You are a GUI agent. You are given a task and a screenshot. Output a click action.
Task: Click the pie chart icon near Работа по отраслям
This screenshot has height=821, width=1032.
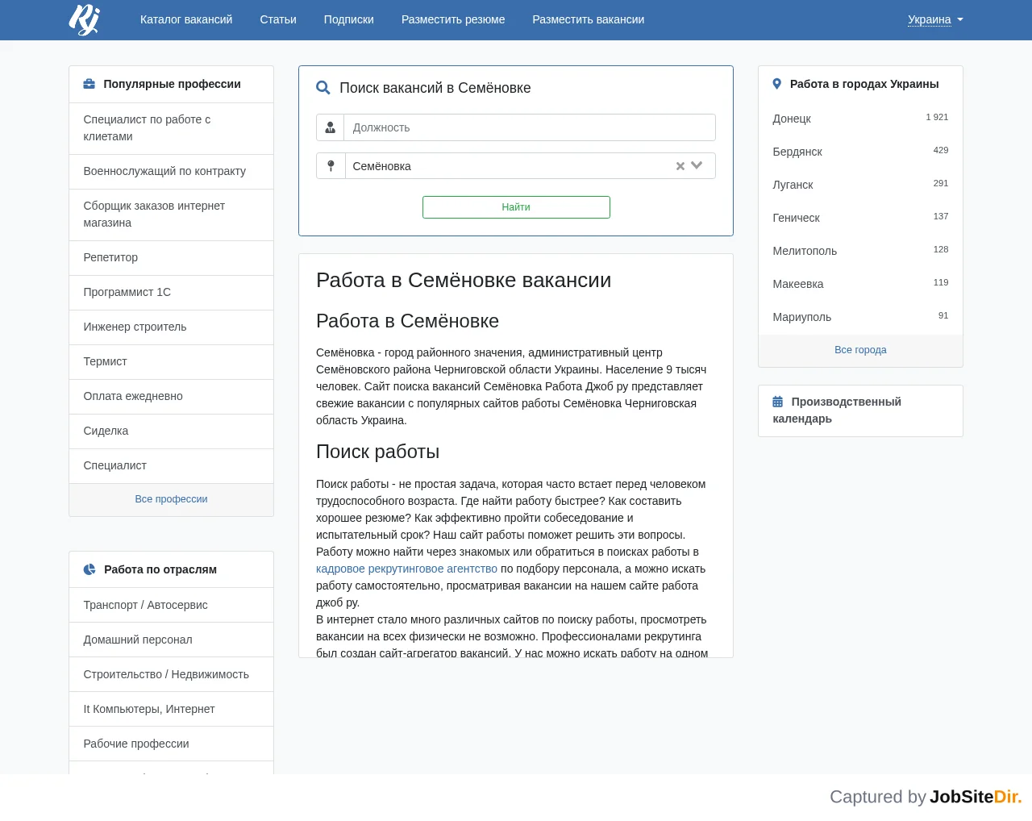click(x=89, y=569)
